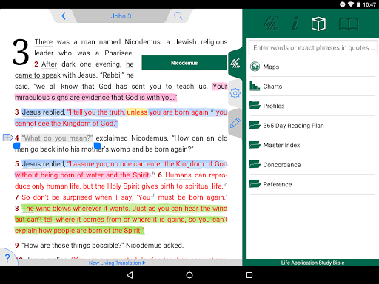The image size is (379, 284).
Task: Open the book icon in green header
Action: [x=349, y=24]
